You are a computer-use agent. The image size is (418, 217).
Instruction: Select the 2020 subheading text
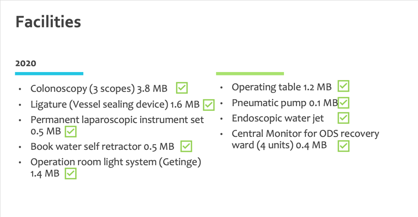click(x=26, y=64)
